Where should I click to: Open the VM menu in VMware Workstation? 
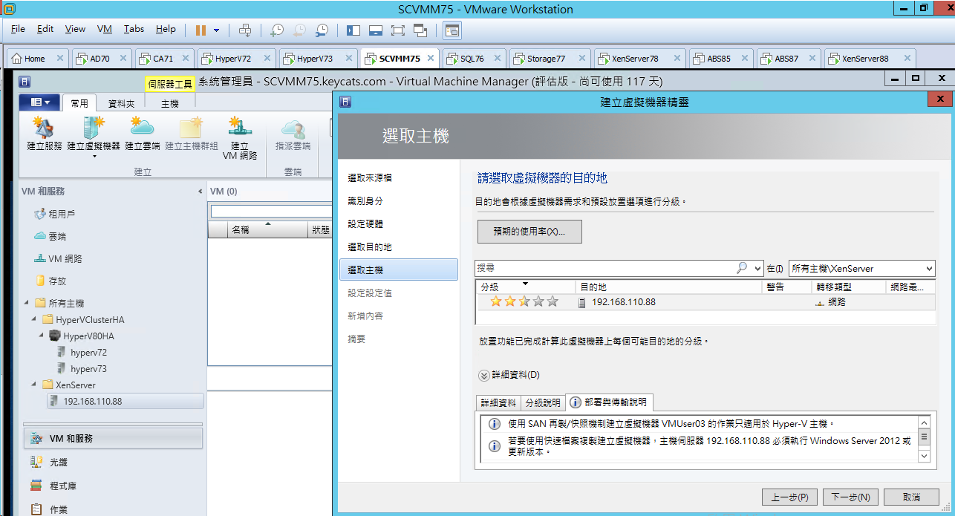(105, 29)
